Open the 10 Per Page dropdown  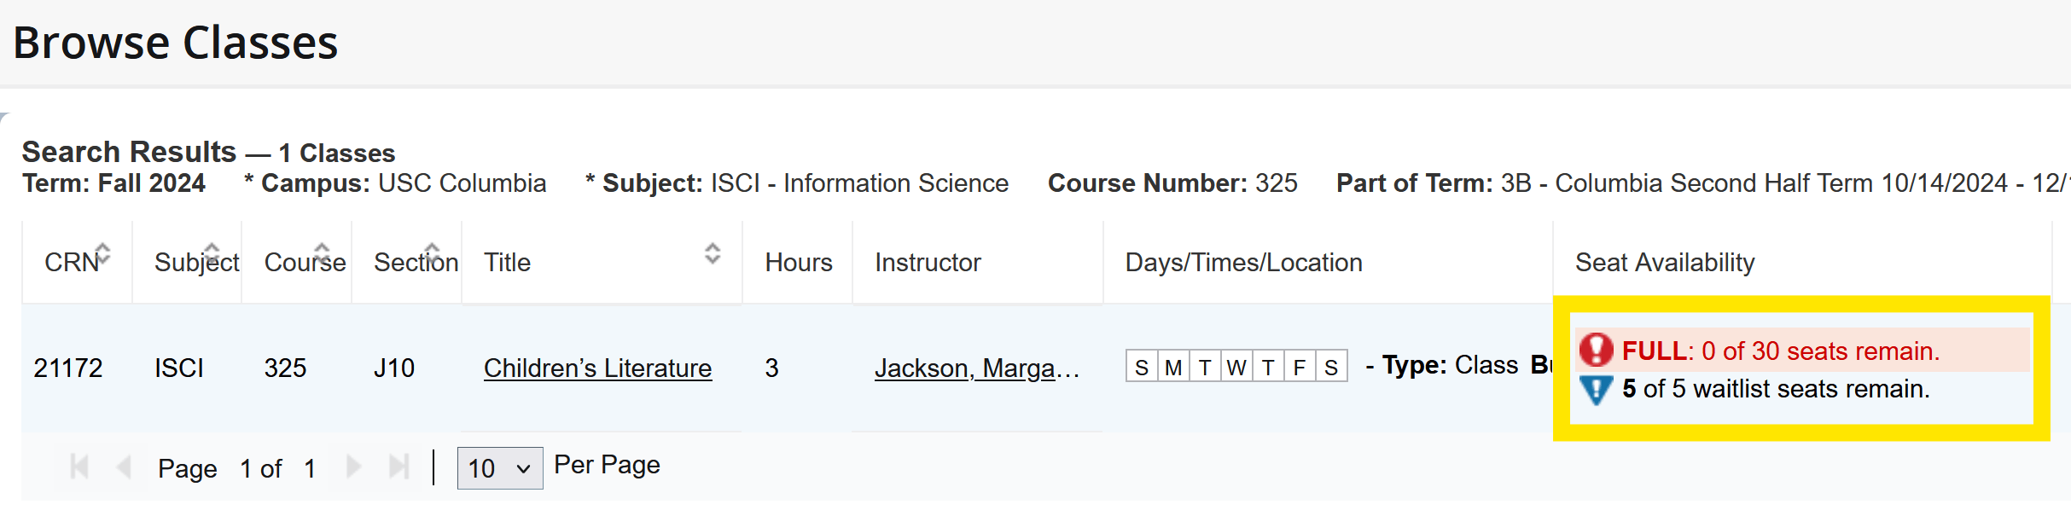(500, 468)
